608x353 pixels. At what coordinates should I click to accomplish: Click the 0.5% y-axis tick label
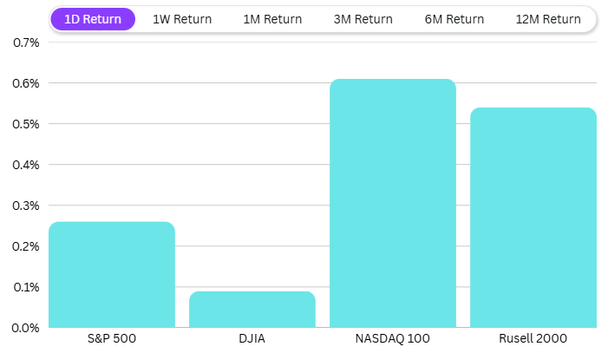coord(23,124)
